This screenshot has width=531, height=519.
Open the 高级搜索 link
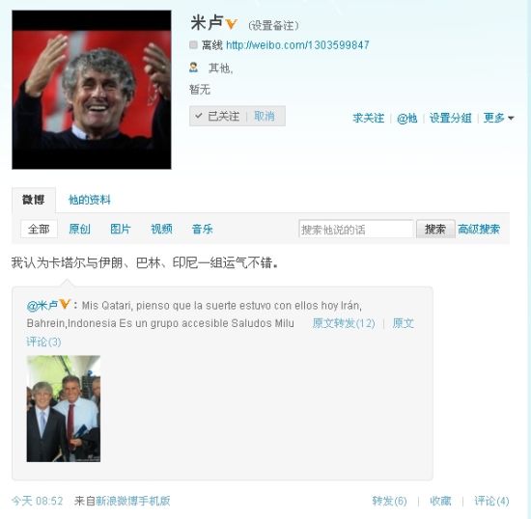479,229
